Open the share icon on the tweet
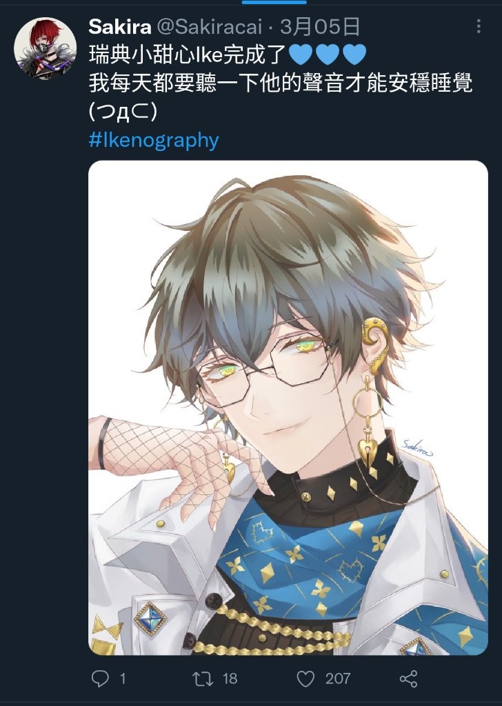502x706 pixels. point(408,678)
